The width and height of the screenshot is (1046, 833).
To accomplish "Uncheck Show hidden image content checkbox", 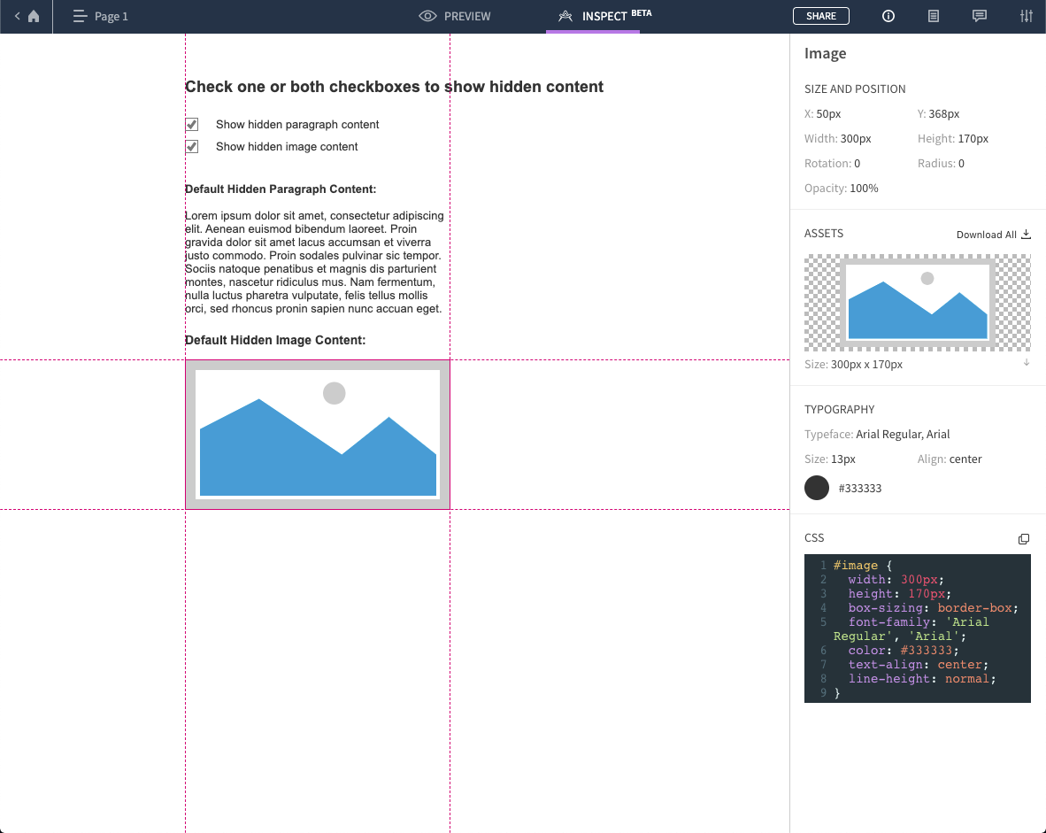I will (x=191, y=147).
